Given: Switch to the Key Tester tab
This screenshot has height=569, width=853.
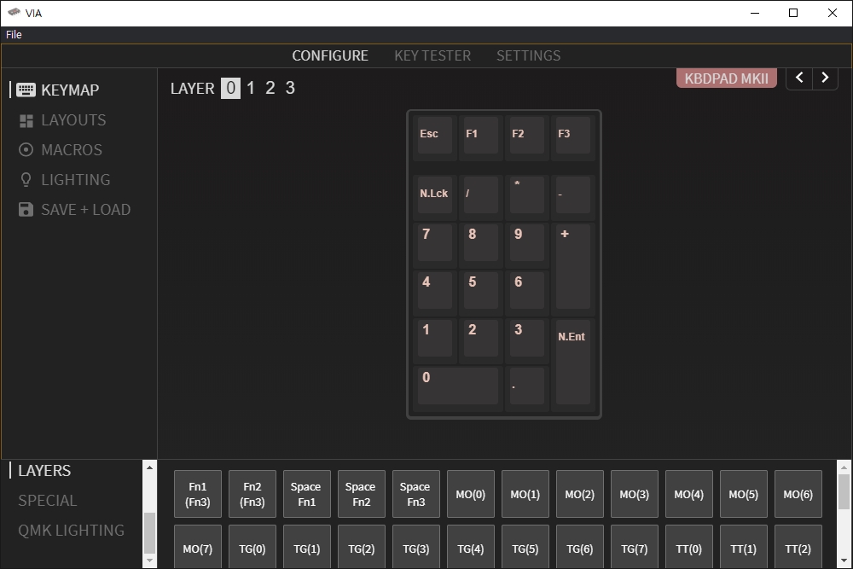Looking at the screenshot, I should pyautogui.click(x=432, y=55).
